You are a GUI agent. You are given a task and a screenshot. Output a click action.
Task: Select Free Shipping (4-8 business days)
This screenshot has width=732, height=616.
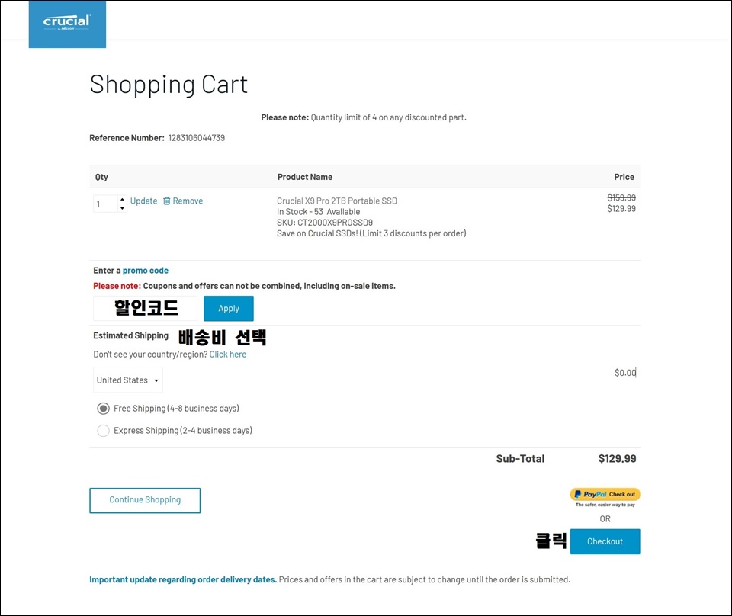click(x=103, y=409)
